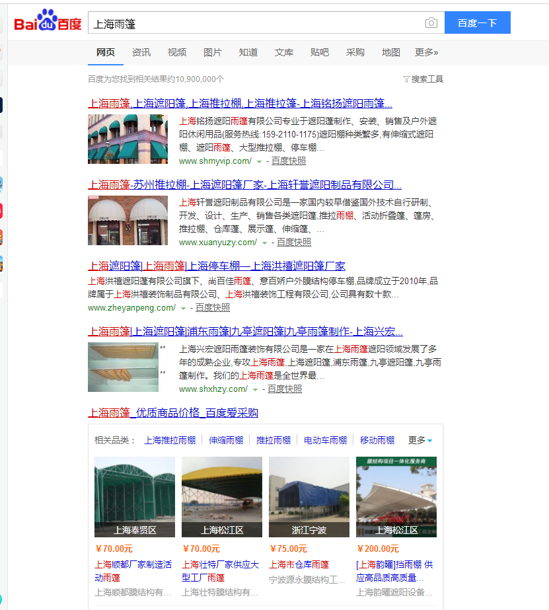Open 百度快照 for xuanyuzy.com result
Screen dimensions: 549x610
(294, 243)
